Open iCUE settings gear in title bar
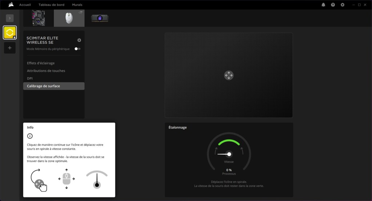The width and height of the screenshot is (372, 201). click(342, 5)
